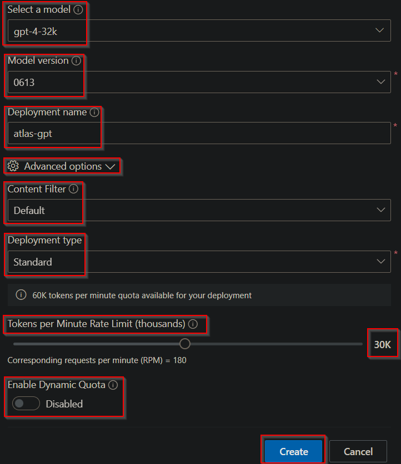This screenshot has height=464, width=401.
Task: Click the Deployment name text field
Action: coord(199,133)
